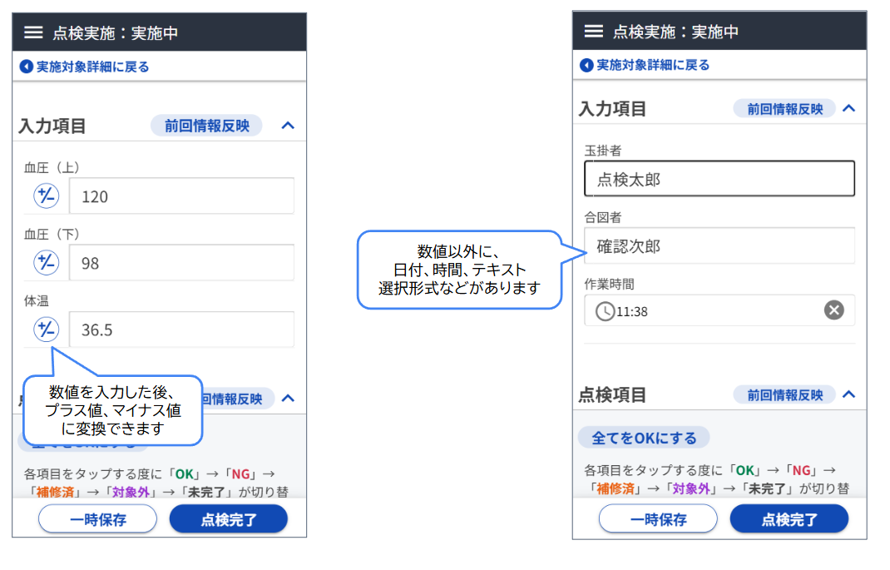
Task: Clear the 作業時間 value with X icon
Action: [x=833, y=310]
